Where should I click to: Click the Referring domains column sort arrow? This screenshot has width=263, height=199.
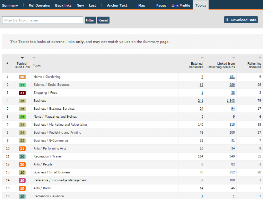click(x=260, y=58)
